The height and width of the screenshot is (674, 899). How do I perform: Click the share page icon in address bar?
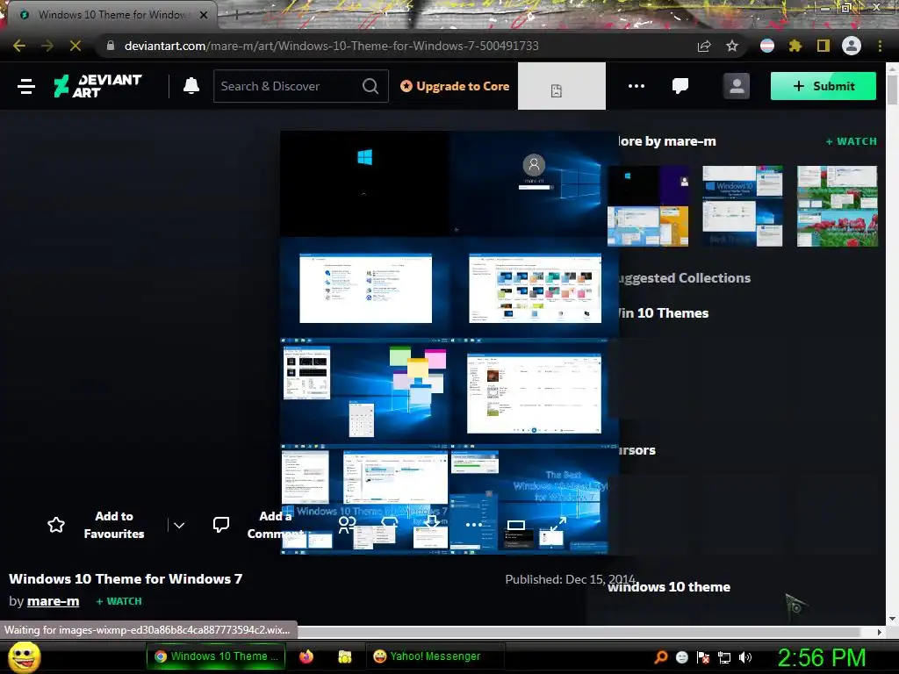click(x=704, y=46)
